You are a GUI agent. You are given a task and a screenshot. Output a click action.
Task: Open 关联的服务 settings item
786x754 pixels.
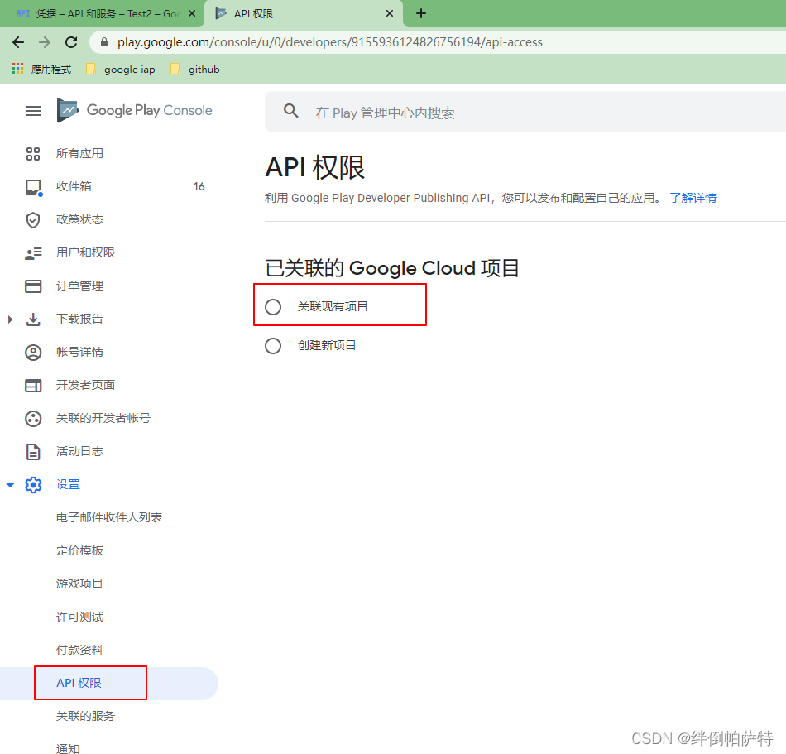point(86,716)
